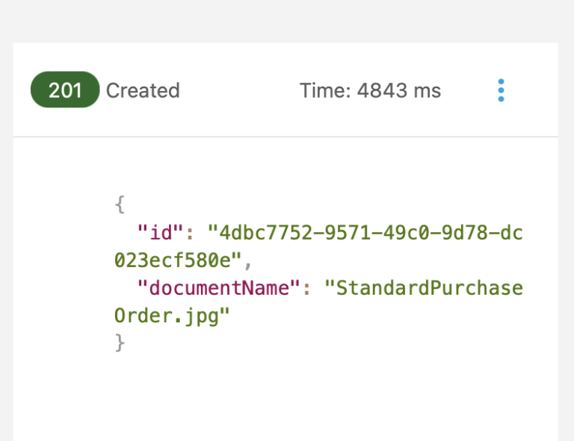Click blank header space between Created and Time

239,91
